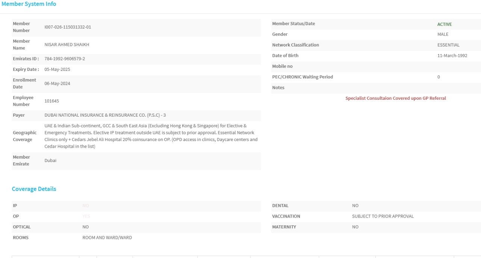Click the Member System Info heading
Screen dimensions: 481x258
pos(29,4)
